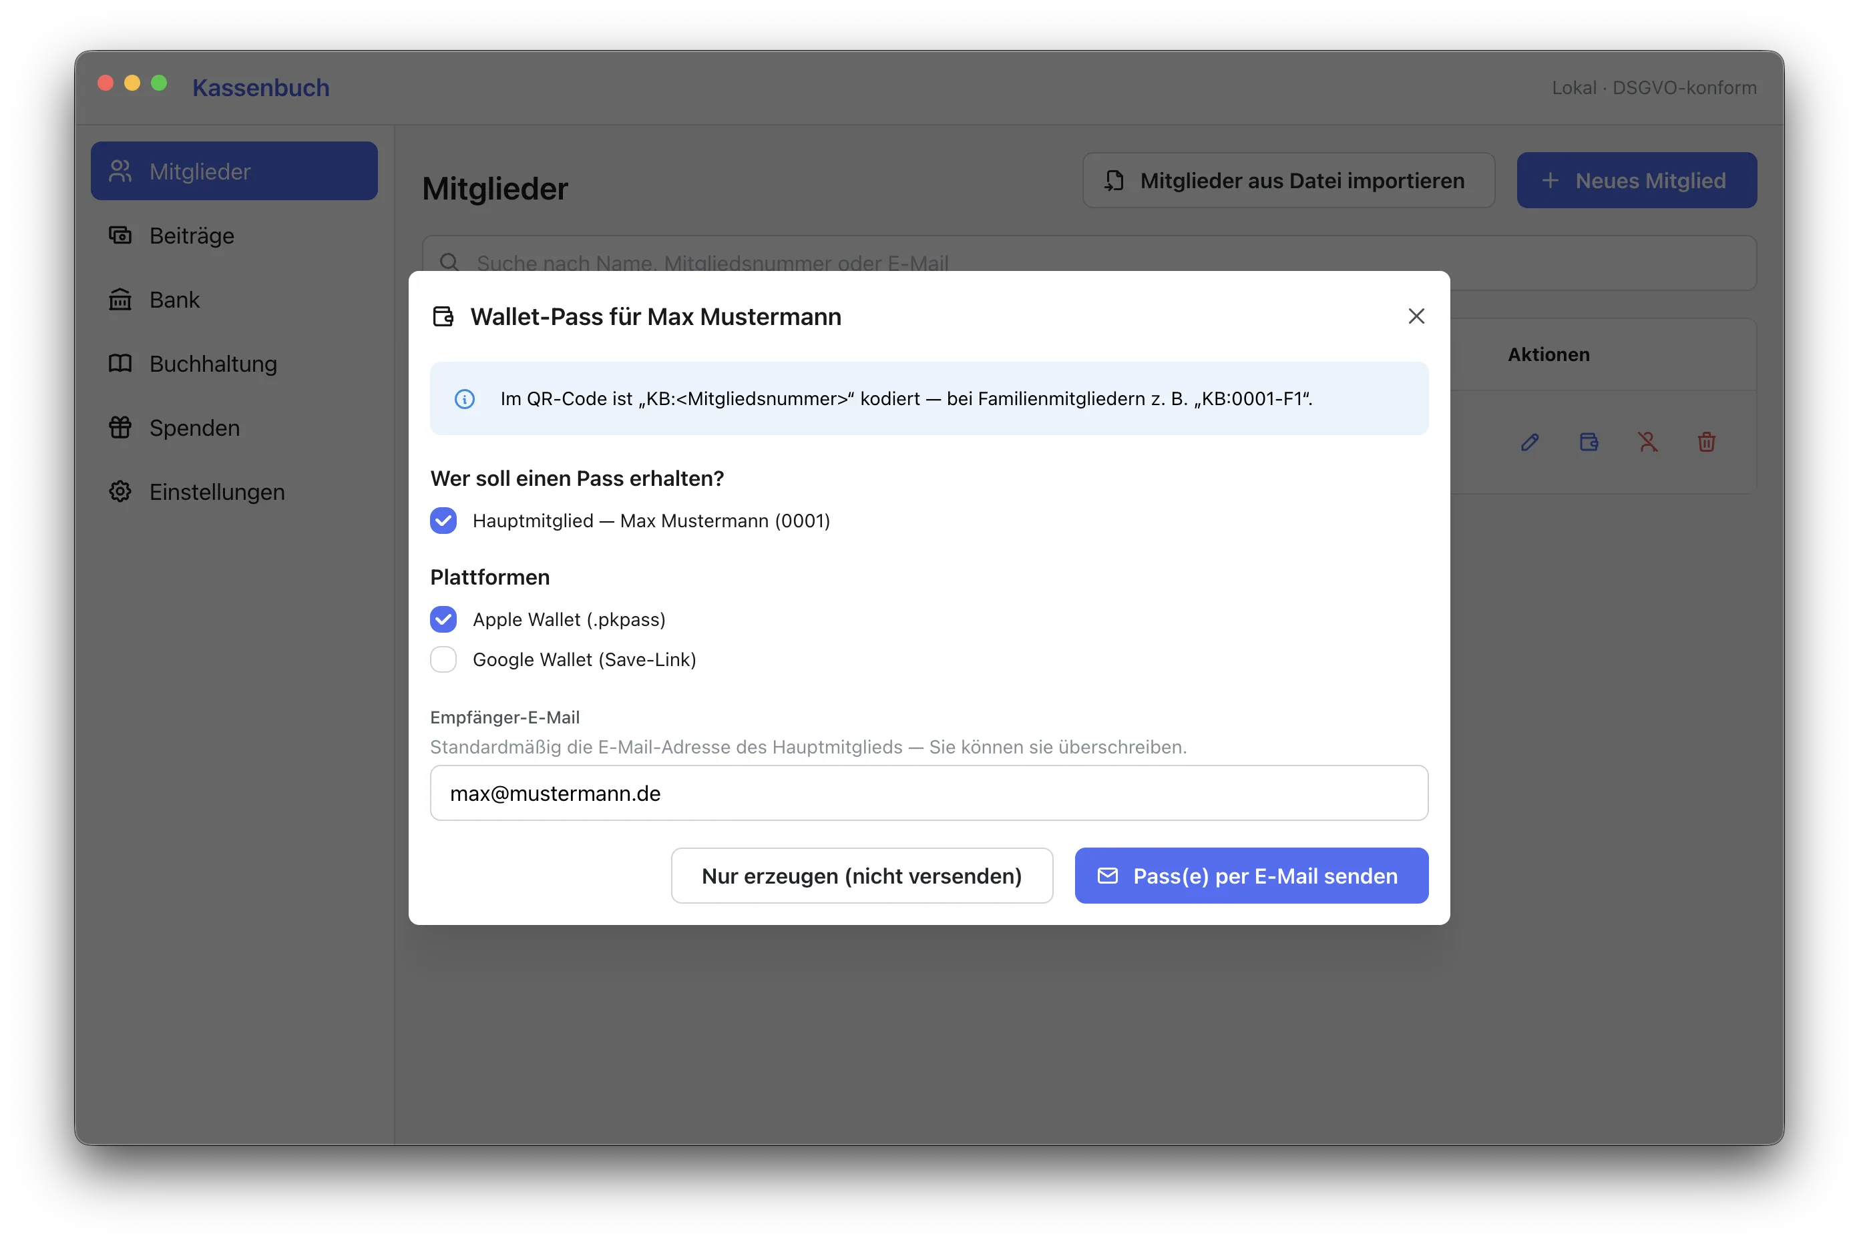This screenshot has height=1244, width=1859.
Task: Click the yellow window minimize button
Action: 133,83
